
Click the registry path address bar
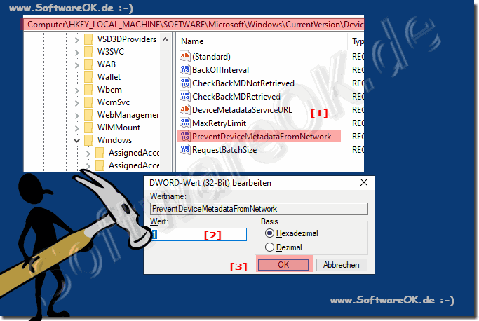click(x=194, y=24)
